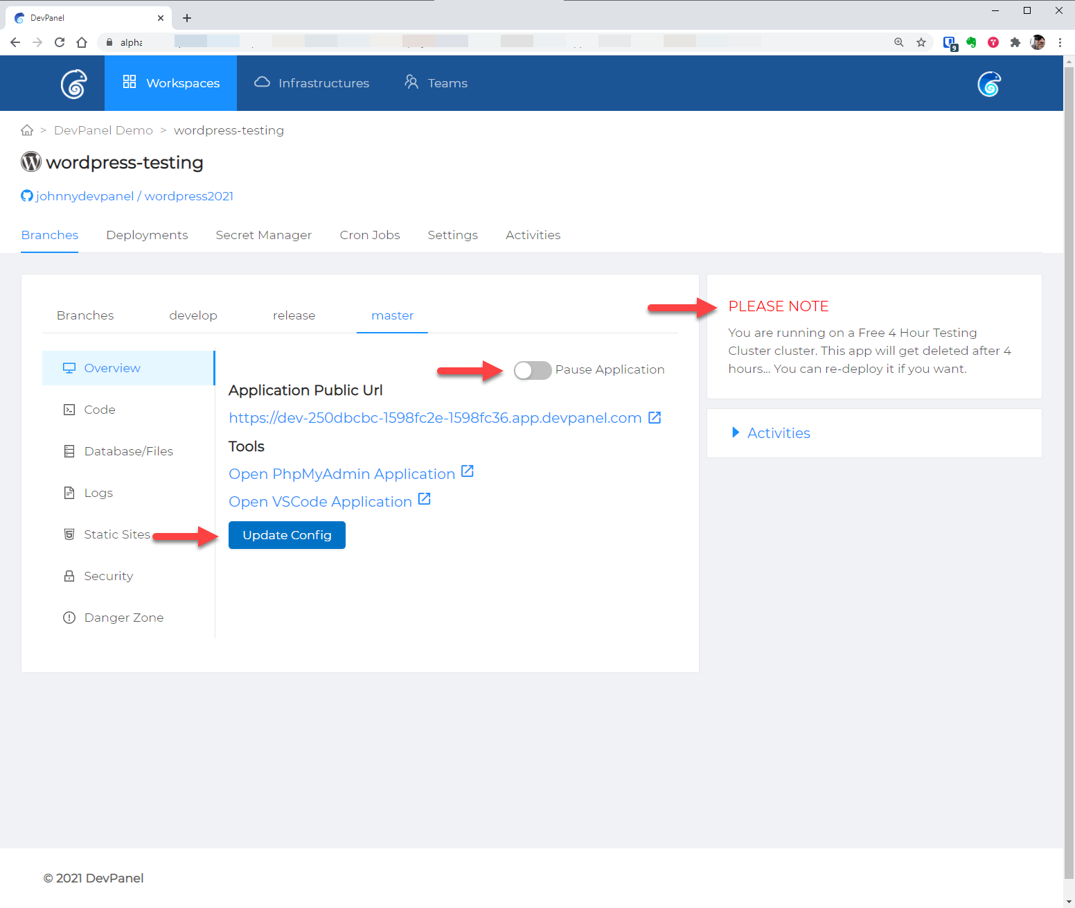Open johnnydevpanel / wordpress2021 repository link
The image size is (1075, 908).
(x=134, y=196)
